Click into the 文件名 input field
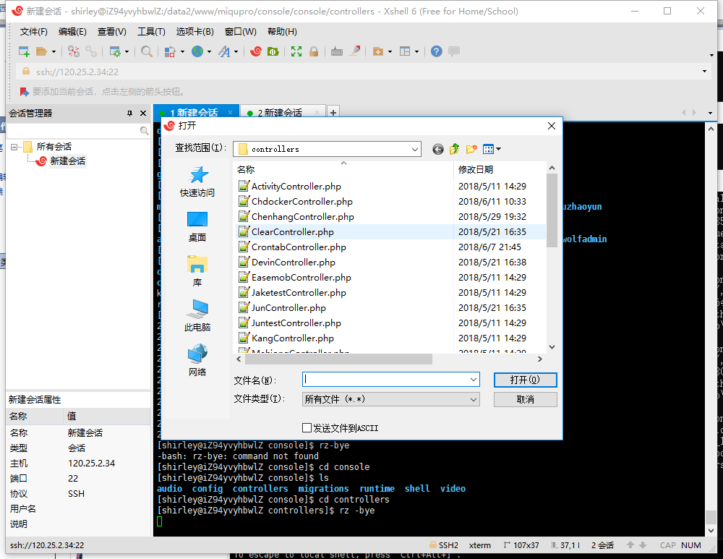723x559 pixels. [385, 380]
